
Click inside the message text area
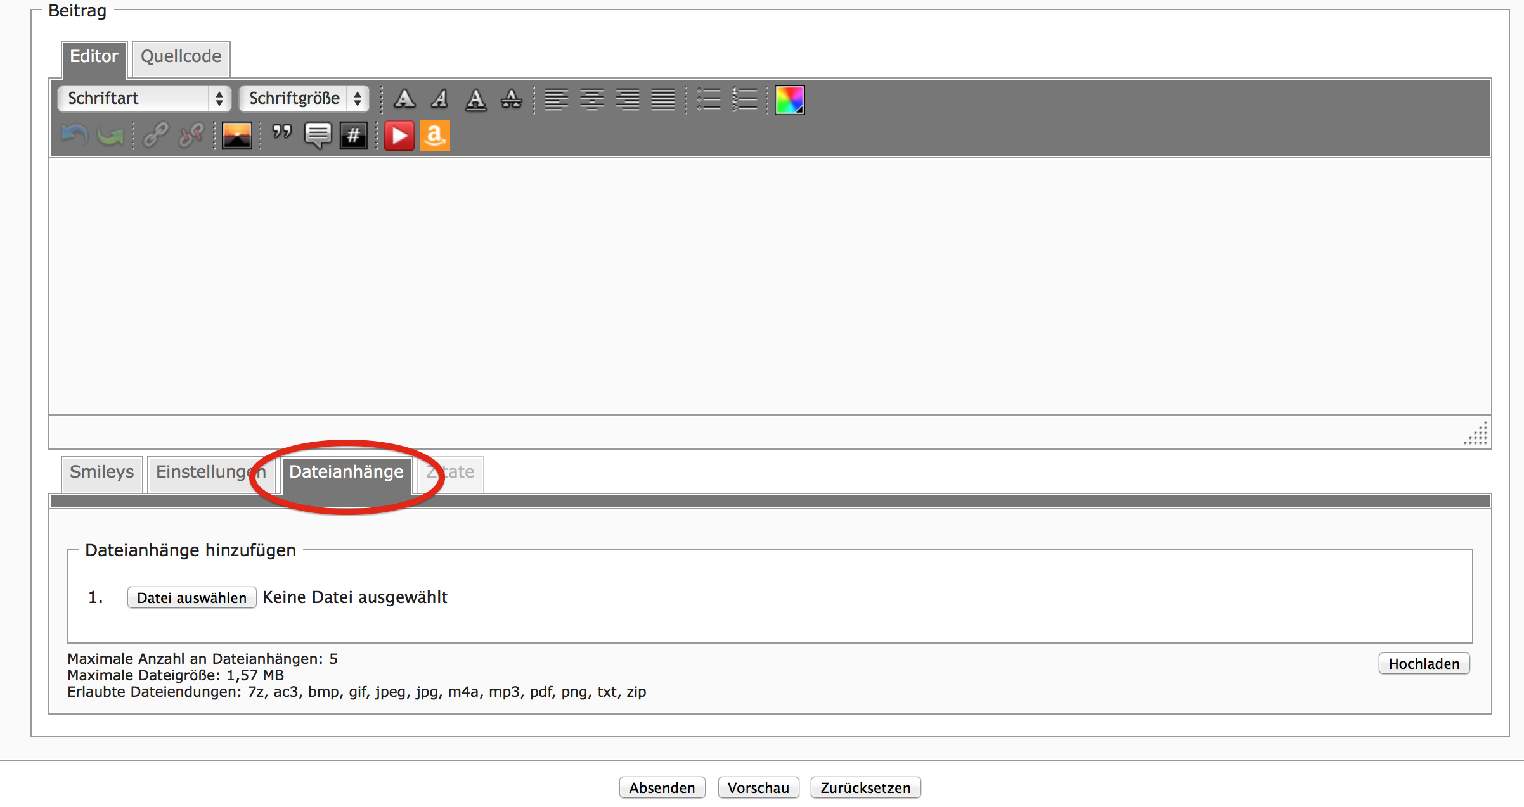769,285
